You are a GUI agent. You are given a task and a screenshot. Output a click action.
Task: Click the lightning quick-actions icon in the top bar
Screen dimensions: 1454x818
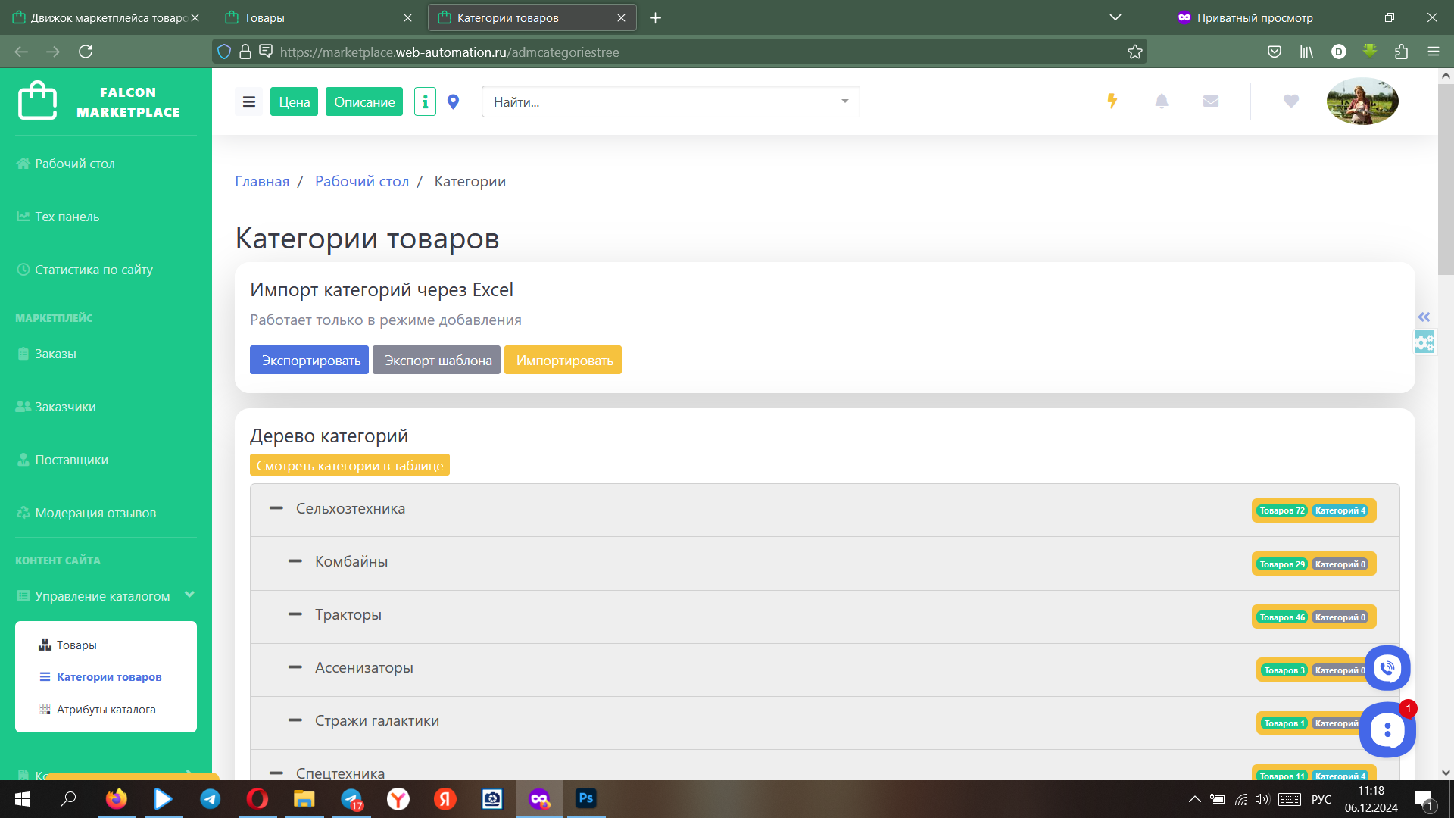(1112, 101)
